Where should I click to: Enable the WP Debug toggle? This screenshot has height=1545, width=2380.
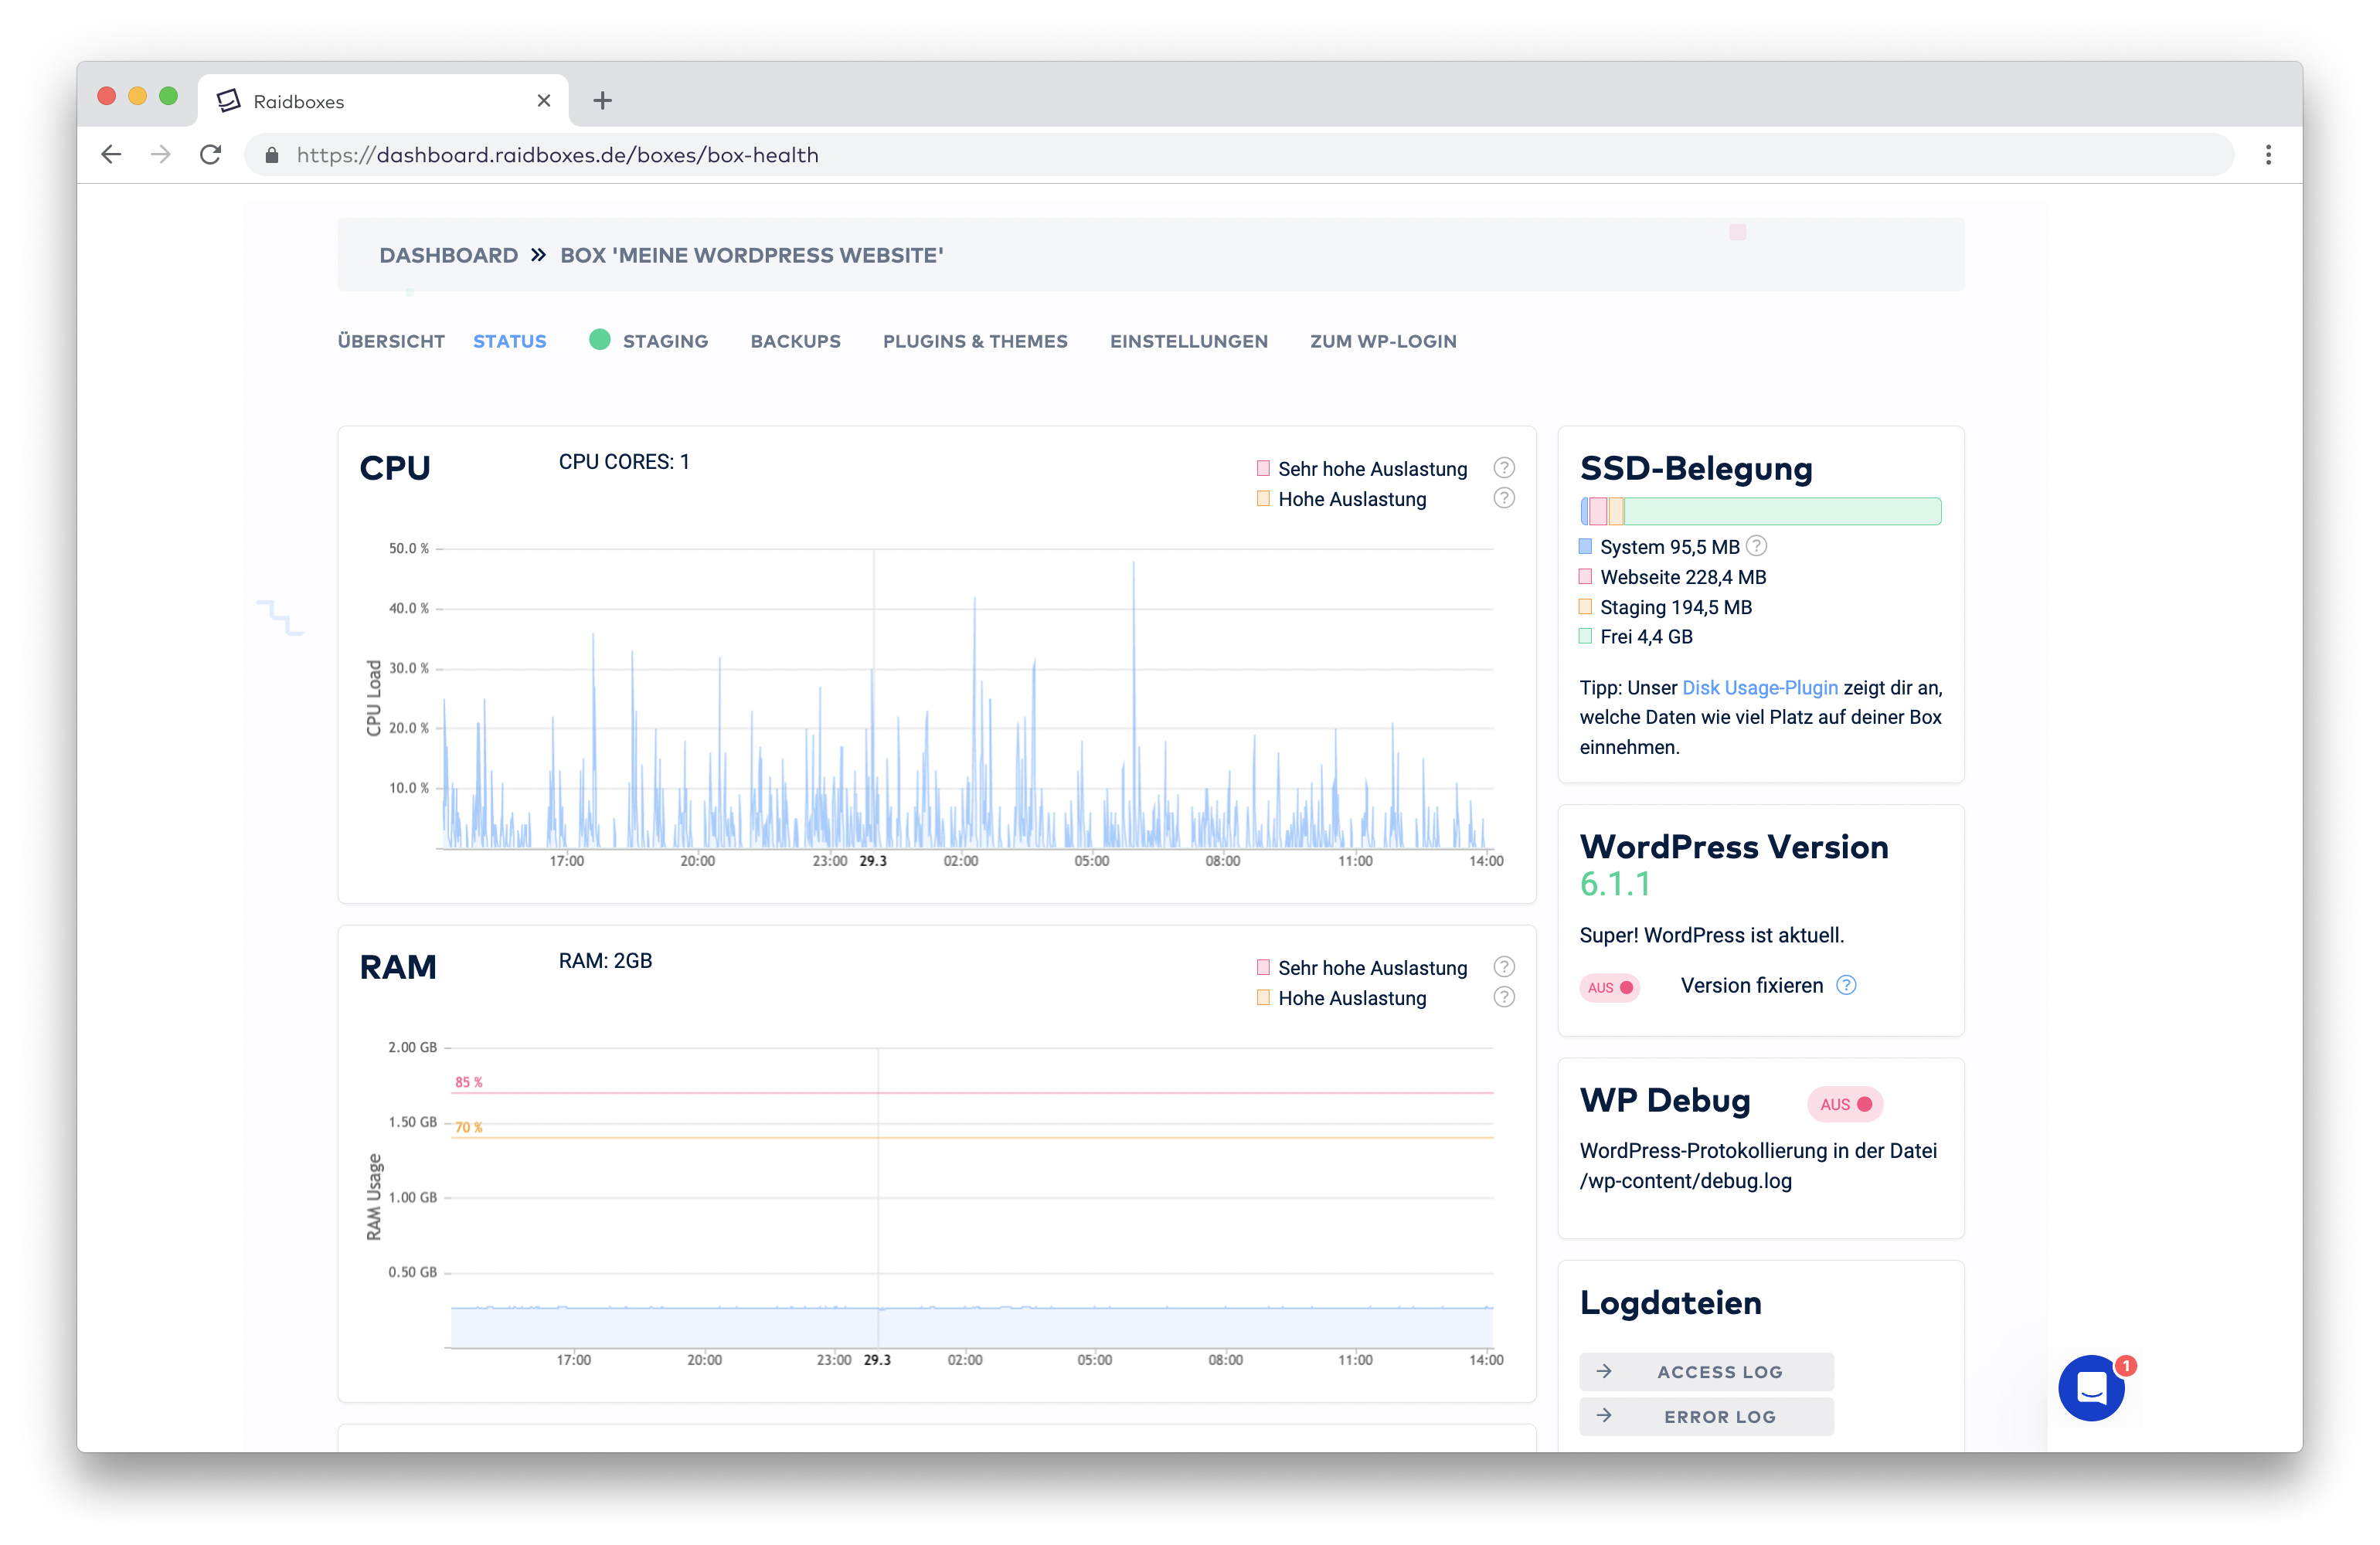[x=1845, y=1104]
